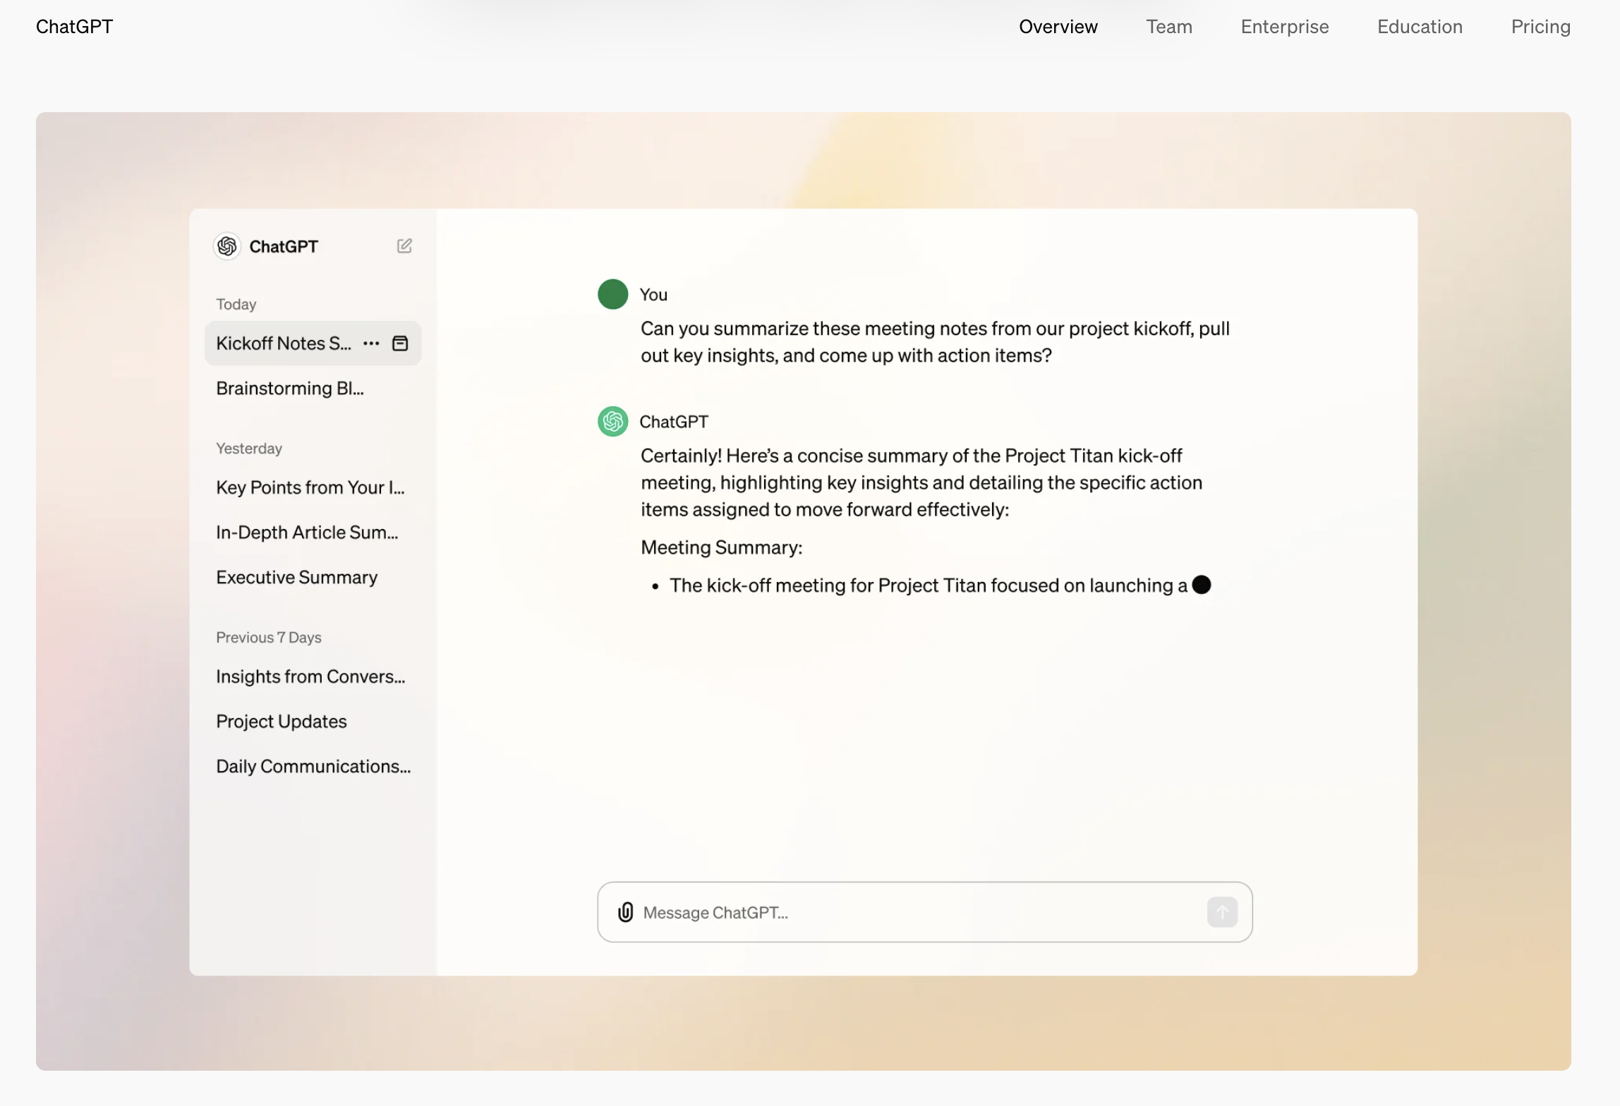Click the send message arrow button
Screen dimensions: 1620x1106
[1222, 912]
